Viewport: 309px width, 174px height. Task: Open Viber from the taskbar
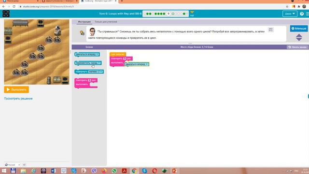[94, 171]
